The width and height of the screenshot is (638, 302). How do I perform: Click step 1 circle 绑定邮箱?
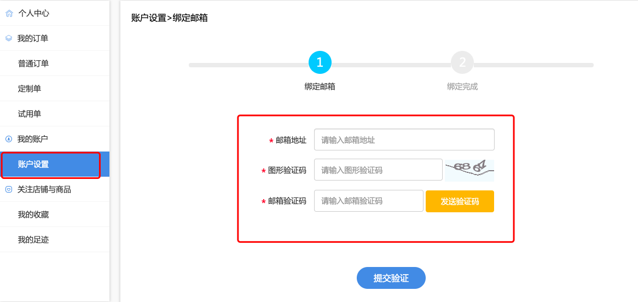coord(320,62)
